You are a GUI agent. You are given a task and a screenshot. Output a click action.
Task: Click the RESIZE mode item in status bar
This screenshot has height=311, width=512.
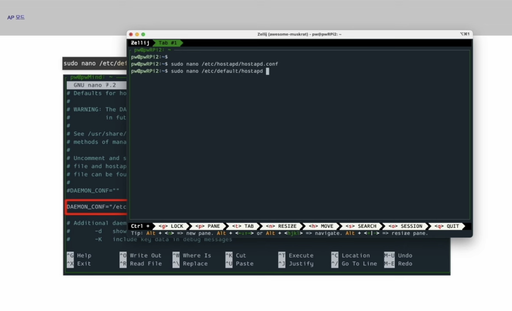(x=281, y=226)
